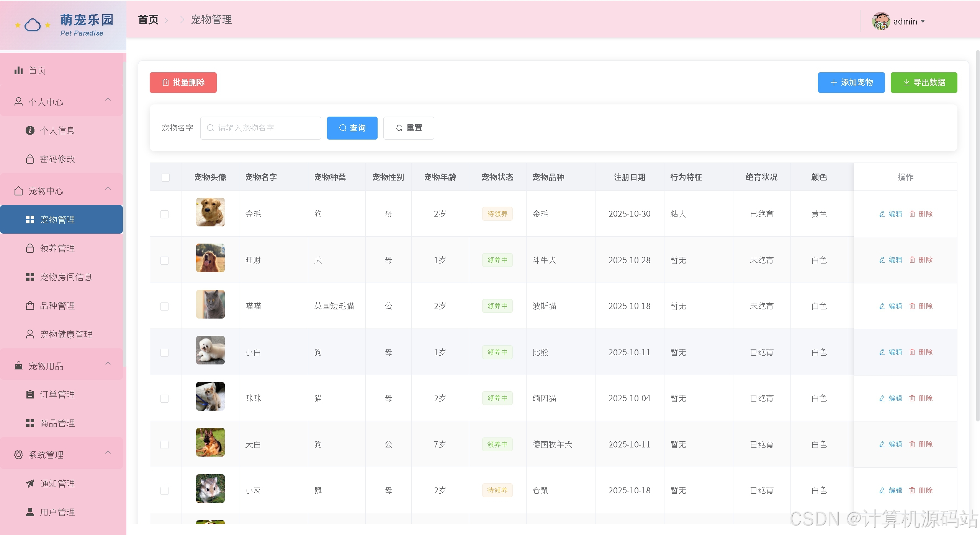Click the bag icon beside 品种管理

[x=30, y=306]
